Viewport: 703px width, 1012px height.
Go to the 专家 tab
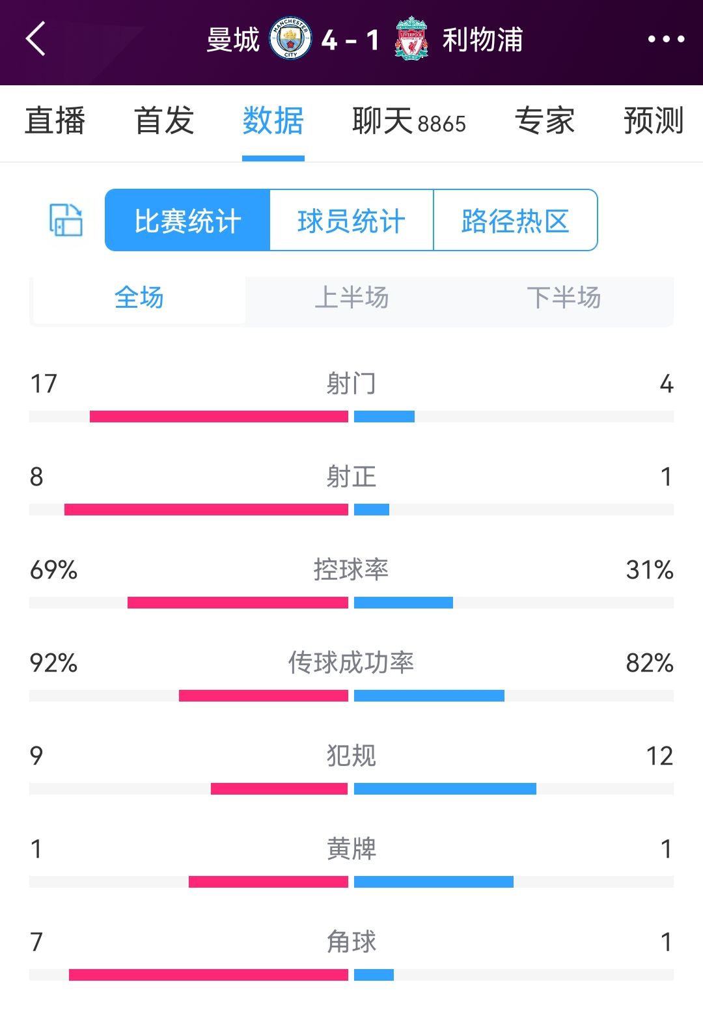[x=545, y=121]
